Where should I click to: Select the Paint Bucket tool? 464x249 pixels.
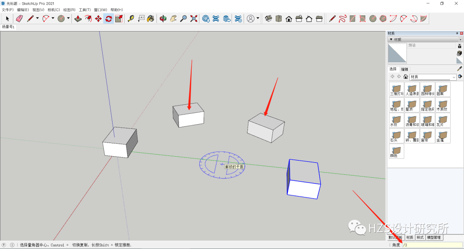point(151,19)
